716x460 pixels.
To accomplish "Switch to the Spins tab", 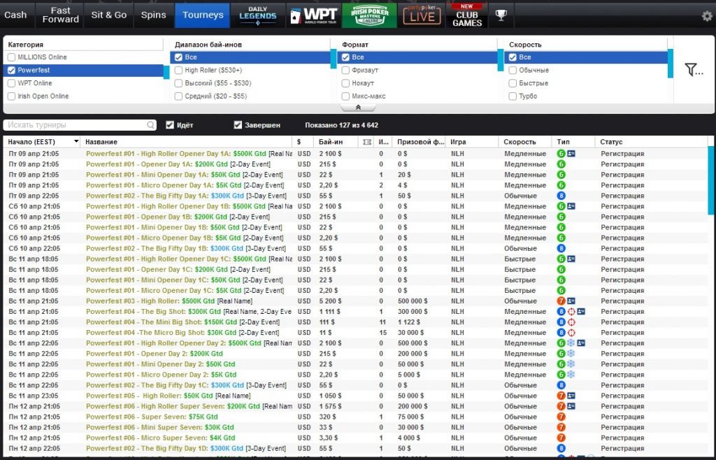I will [x=153, y=15].
